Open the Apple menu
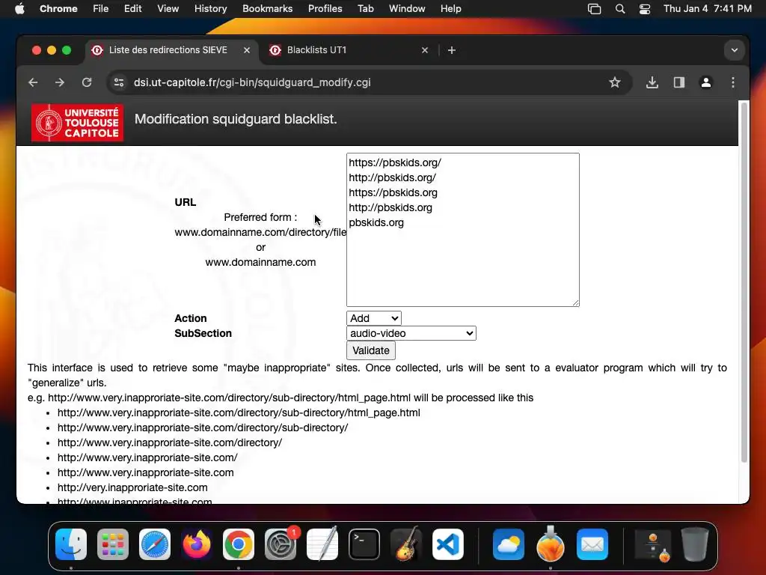The image size is (766, 575). (19, 9)
